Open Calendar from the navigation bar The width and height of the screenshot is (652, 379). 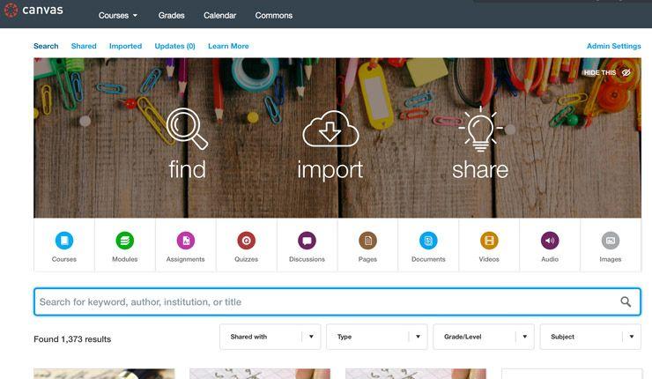pos(220,15)
